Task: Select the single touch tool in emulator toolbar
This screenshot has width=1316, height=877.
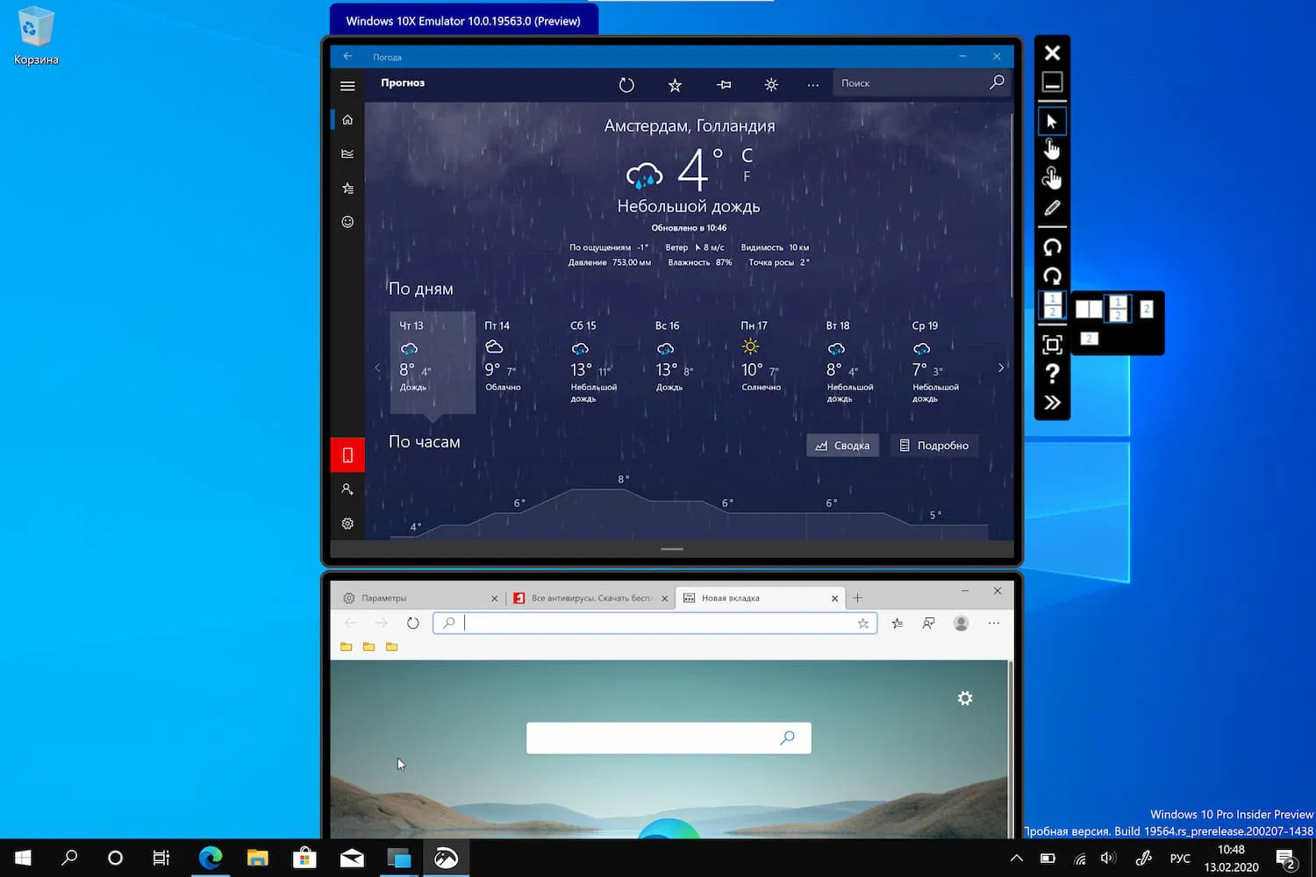Action: click(1052, 148)
